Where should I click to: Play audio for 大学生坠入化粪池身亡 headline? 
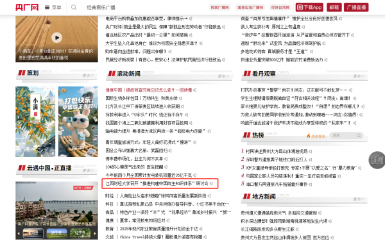point(201,44)
